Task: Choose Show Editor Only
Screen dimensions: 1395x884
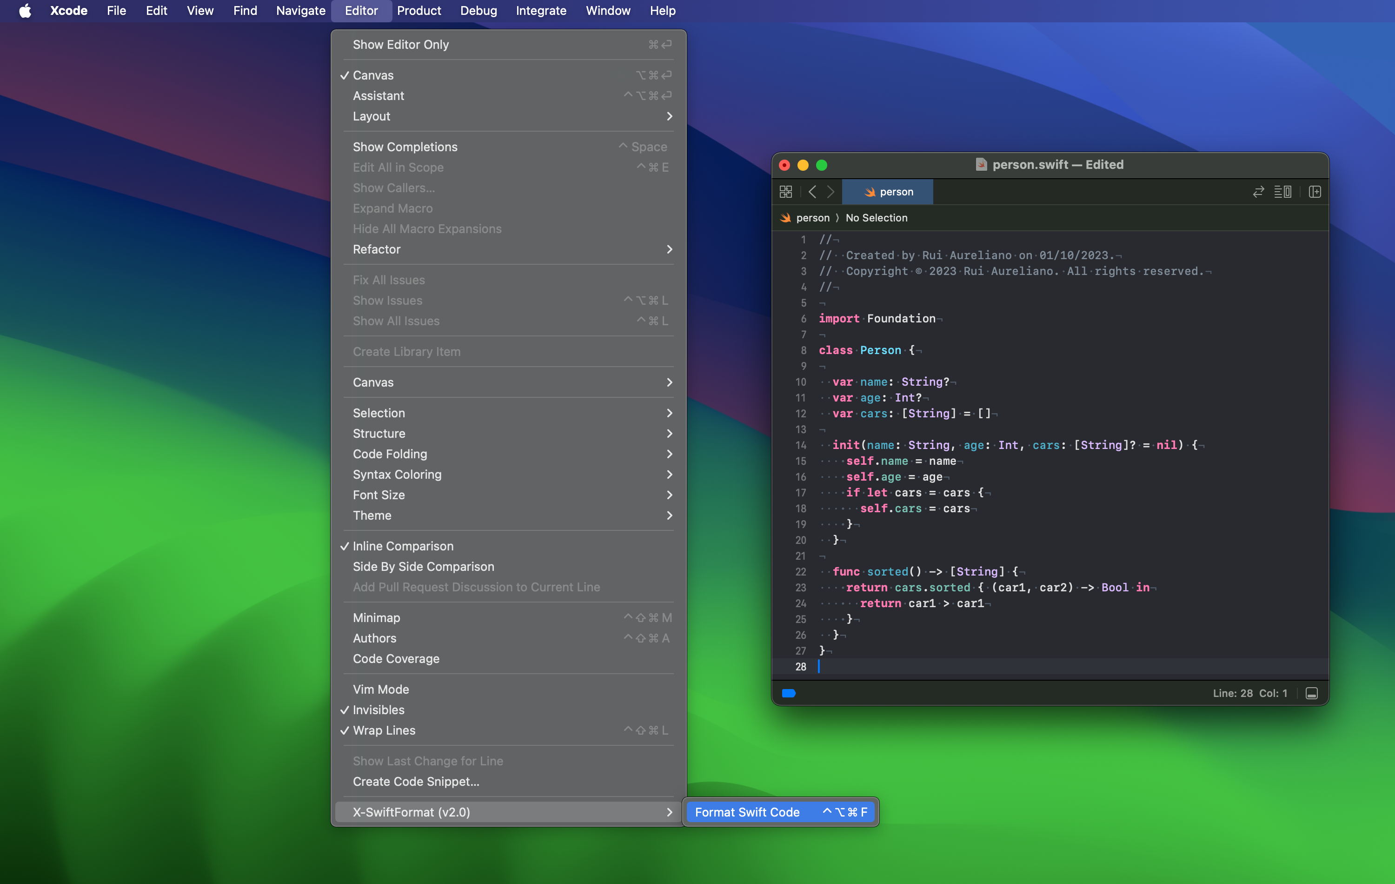Action: click(x=509, y=45)
